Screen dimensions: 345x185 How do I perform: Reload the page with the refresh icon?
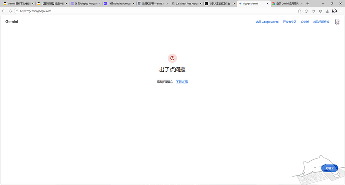[x=10, y=11]
